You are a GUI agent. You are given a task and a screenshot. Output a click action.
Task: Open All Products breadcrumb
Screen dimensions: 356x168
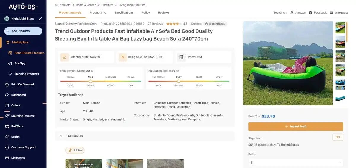63,5
